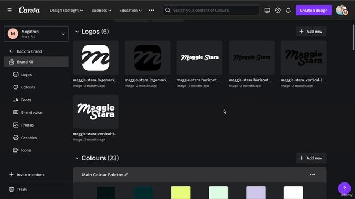Open Main Colour Palette three-dot options

tap(312, 175)
